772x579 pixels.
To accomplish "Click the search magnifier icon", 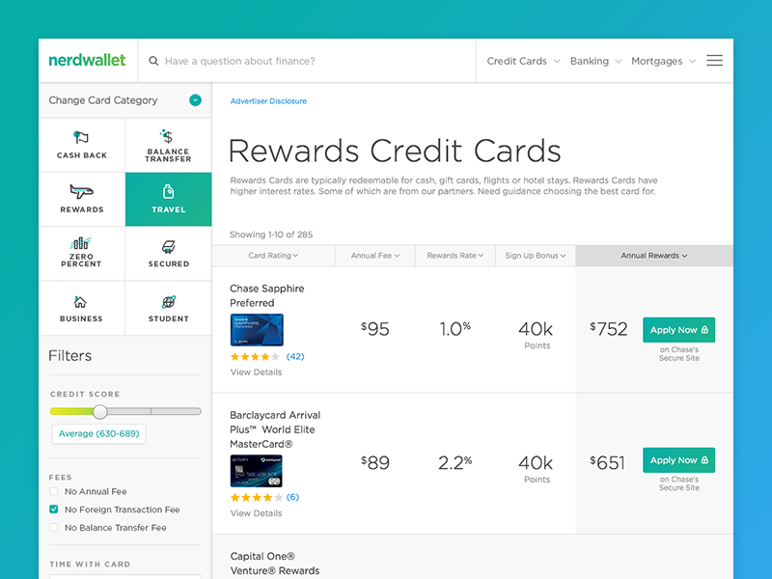I will click(153, 61).
